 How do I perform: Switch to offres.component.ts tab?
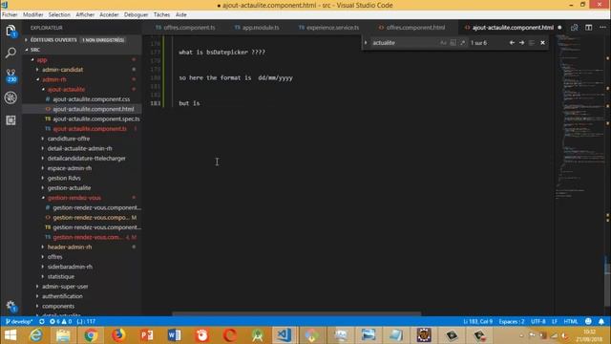pos(185,28)
